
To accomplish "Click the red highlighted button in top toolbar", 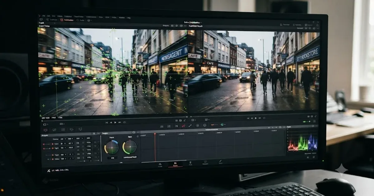I will click(x=67, y=20).
